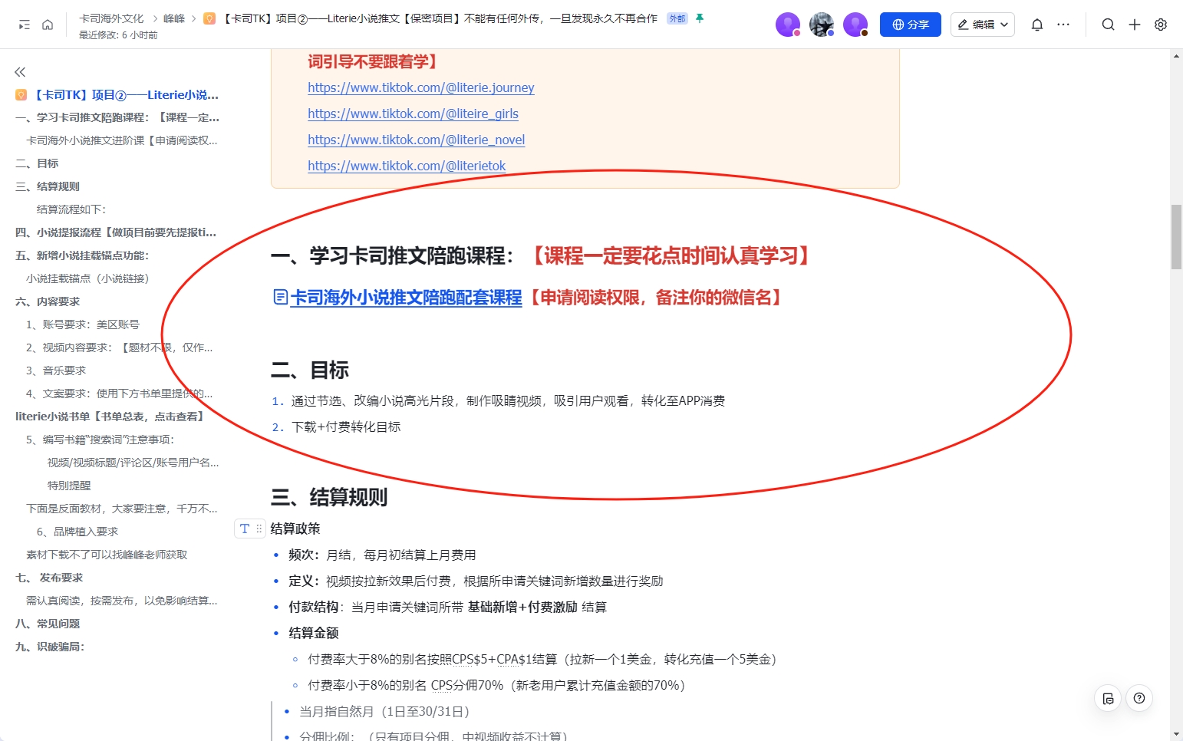Click 卡司海外文化 breadcrumb
This screenshot has width=1183, height=741.
[x=111, y=18]
